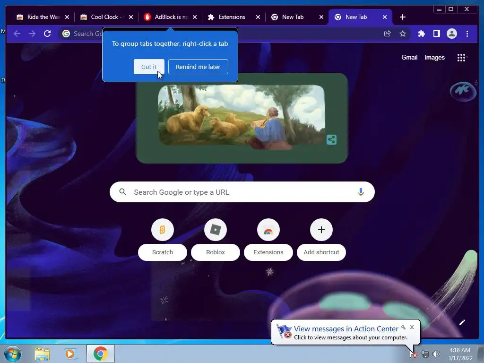Screen dimensions: 484x363
Task: Bookmark this tab with the star icon
Action: coord(403,34)
